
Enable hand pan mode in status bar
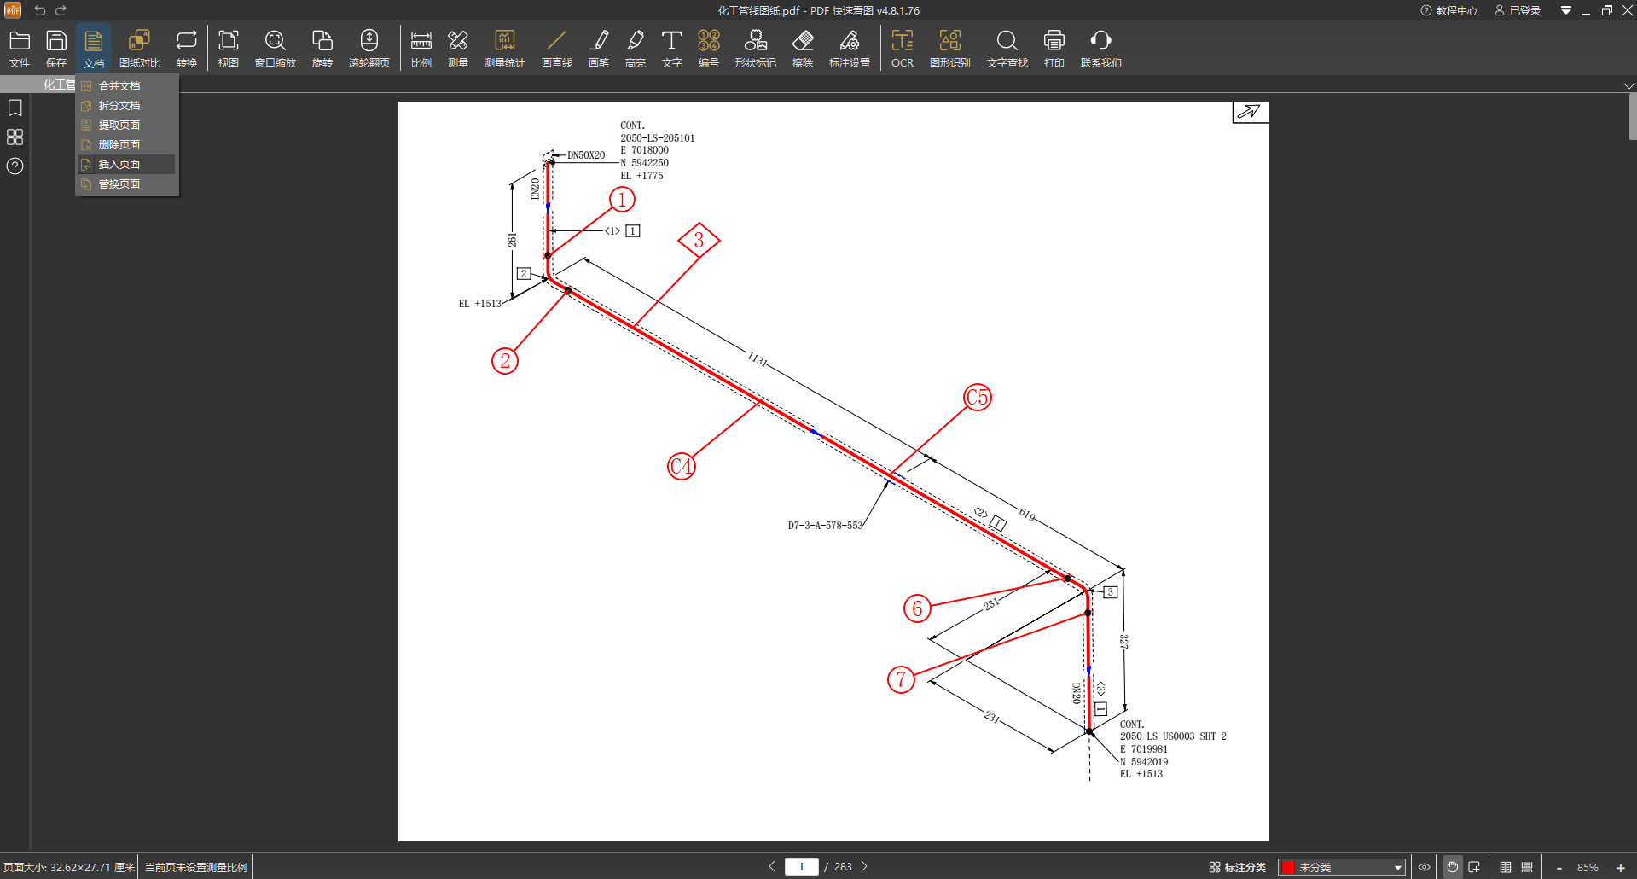tap(1452, 867)
